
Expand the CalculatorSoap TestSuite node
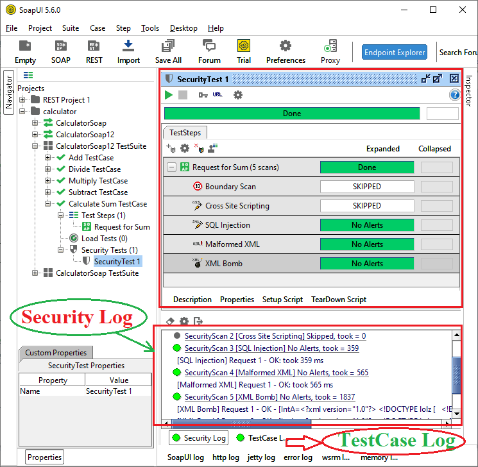click(35, 273)
